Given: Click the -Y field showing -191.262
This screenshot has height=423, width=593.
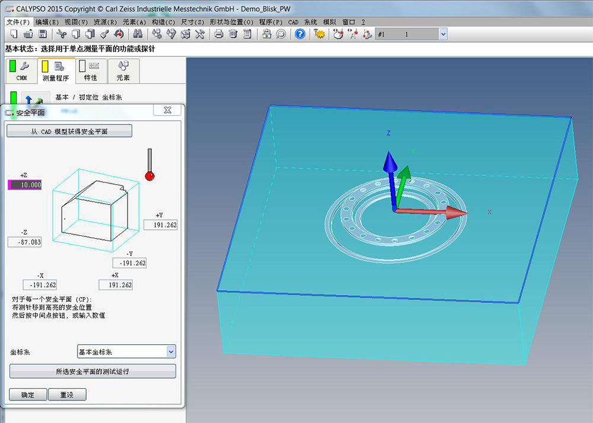Looking at the screenshot, I should pos(129,263).
